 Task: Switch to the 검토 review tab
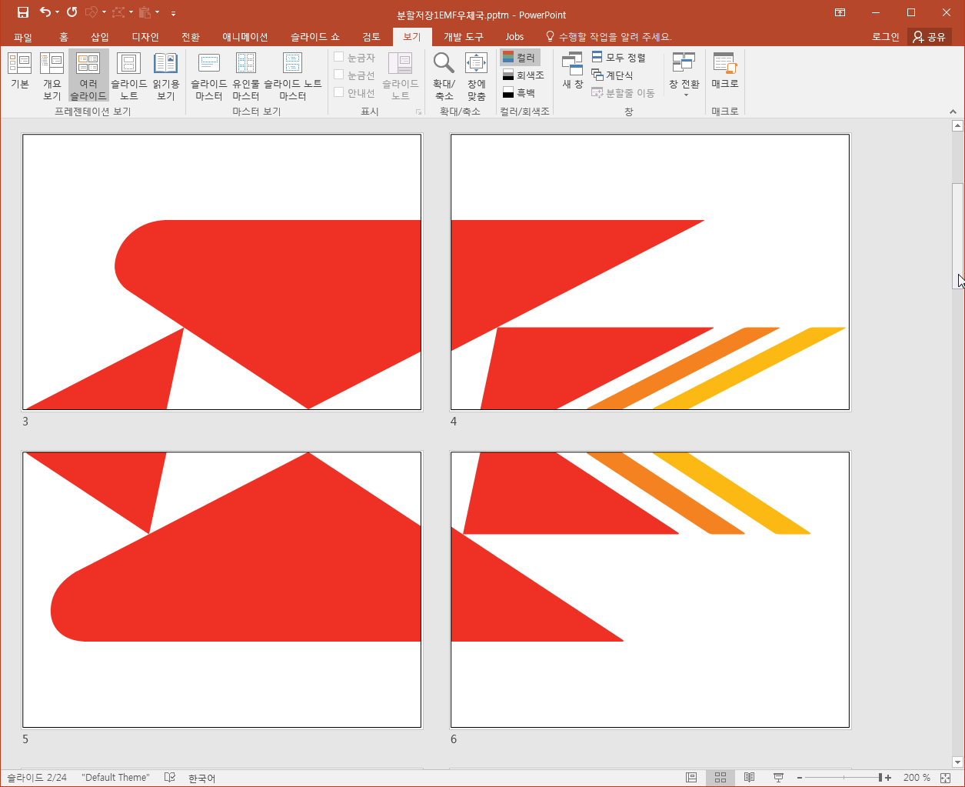pos(371,37)
